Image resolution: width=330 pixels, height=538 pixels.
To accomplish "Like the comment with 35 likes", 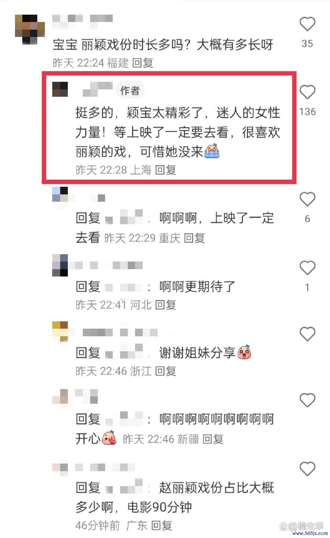I will (307, 24).
